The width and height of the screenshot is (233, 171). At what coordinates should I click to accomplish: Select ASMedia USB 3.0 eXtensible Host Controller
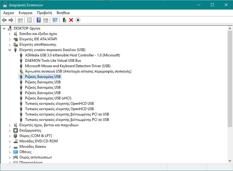[x=72, y=55]
